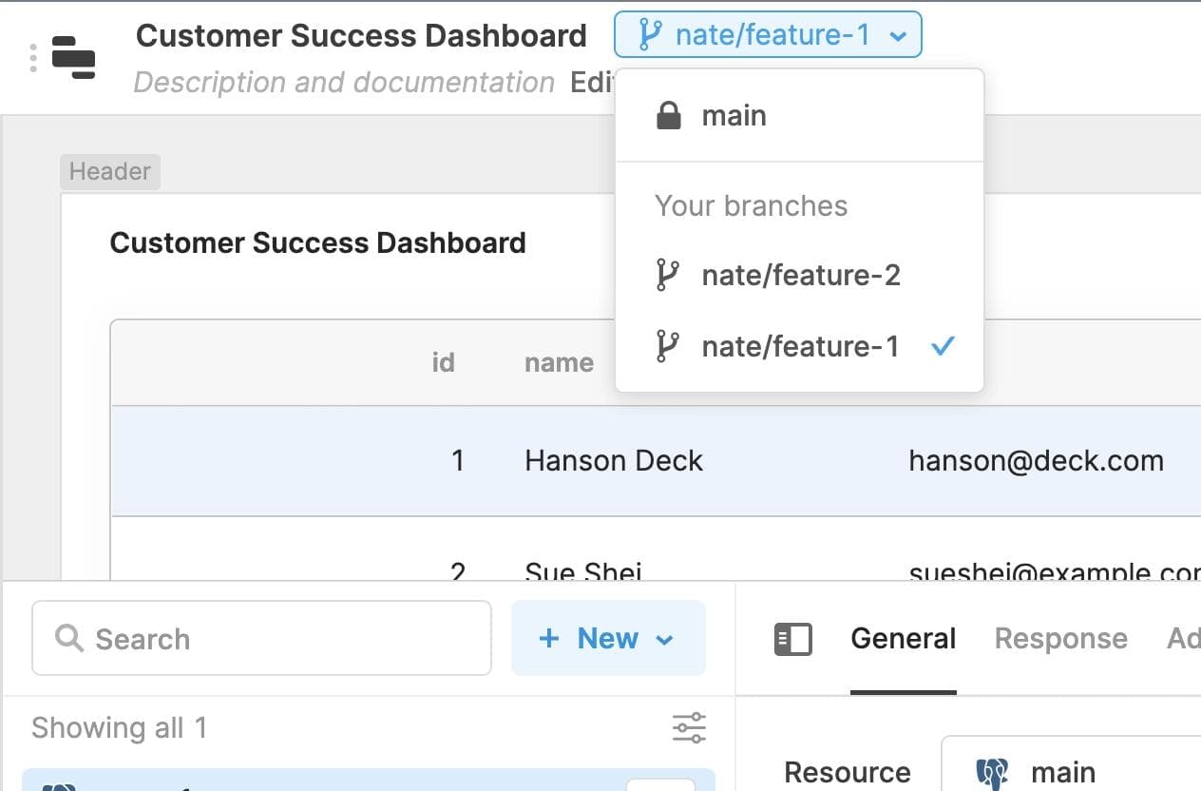
Task: Click the plus icon on the New button
Action: coord(550,638)
